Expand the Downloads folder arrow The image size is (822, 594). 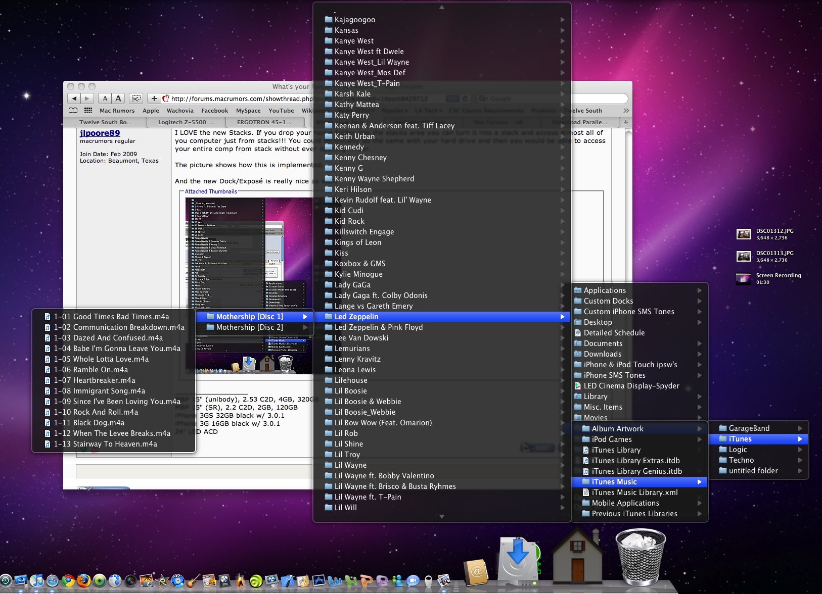pyautogui.click(x=699, y=354)
